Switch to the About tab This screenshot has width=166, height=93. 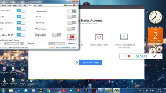[x=40, y=5]
